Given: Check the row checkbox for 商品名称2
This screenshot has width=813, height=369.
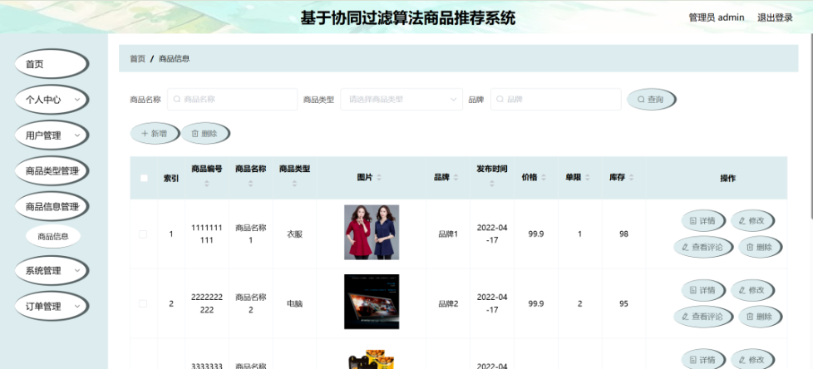Looking at the screenshot, I should click(x=143, y=303).
